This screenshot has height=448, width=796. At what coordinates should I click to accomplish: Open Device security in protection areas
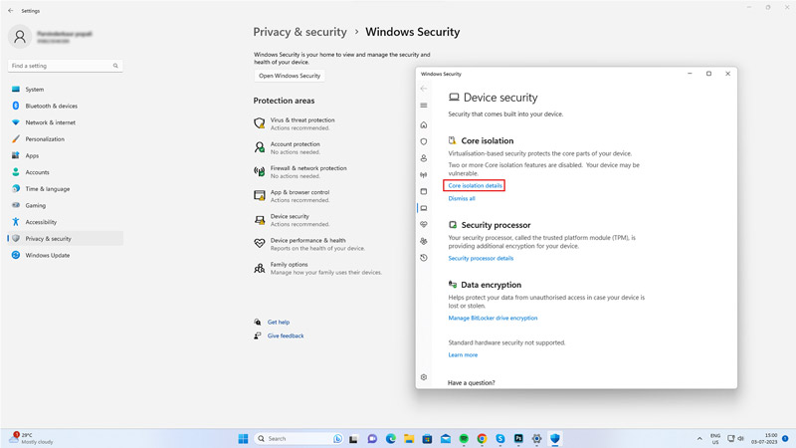[292, 220]
